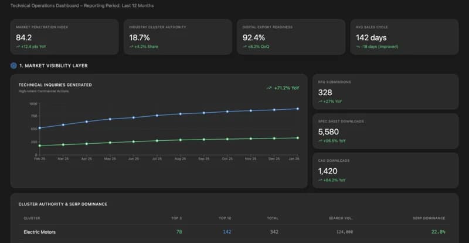Select the green line's Feb 25 data point

[39, 145]
